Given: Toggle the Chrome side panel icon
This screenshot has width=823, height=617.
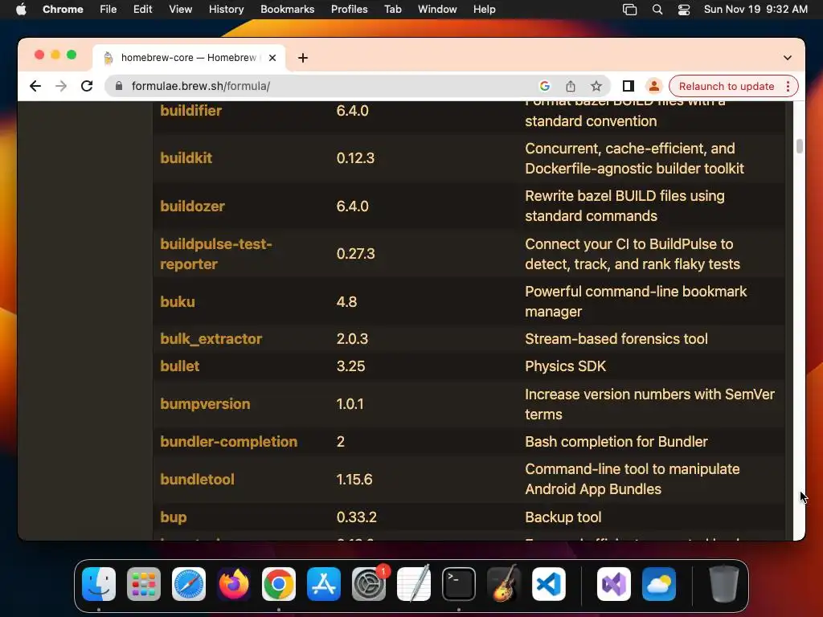Looking at the screenshot, I should pyautogui.click(x=629, y=86).
